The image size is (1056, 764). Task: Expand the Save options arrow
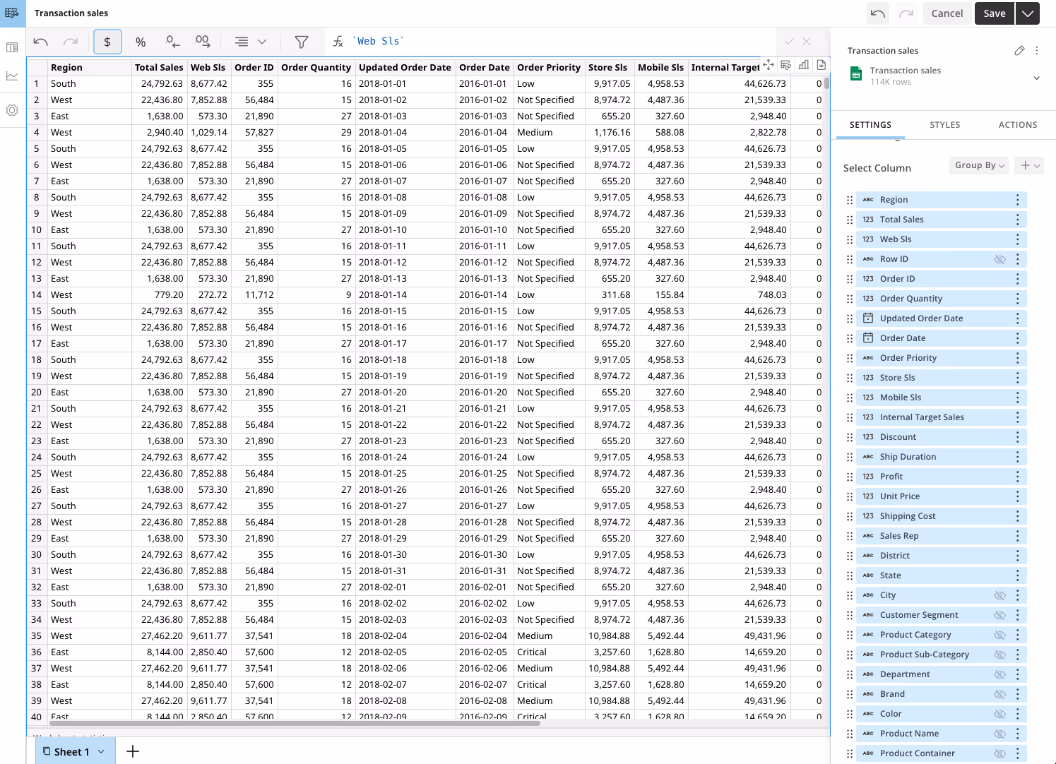[1027, 13]
